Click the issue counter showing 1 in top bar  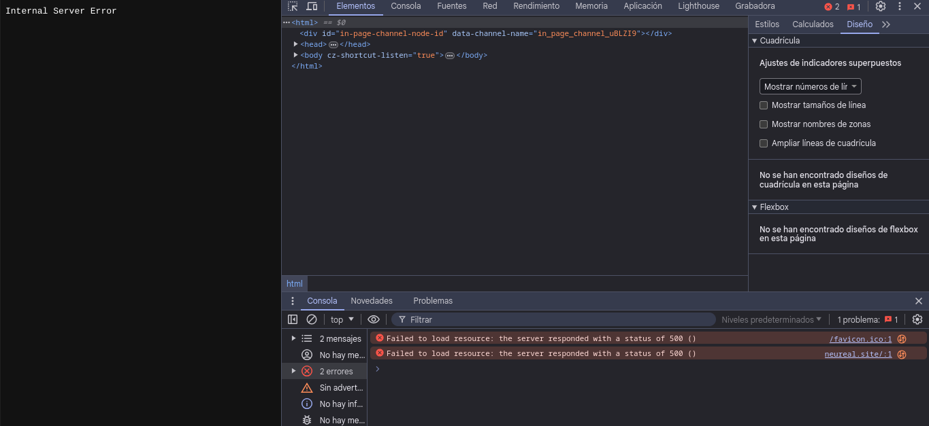(x=854, y=7)
